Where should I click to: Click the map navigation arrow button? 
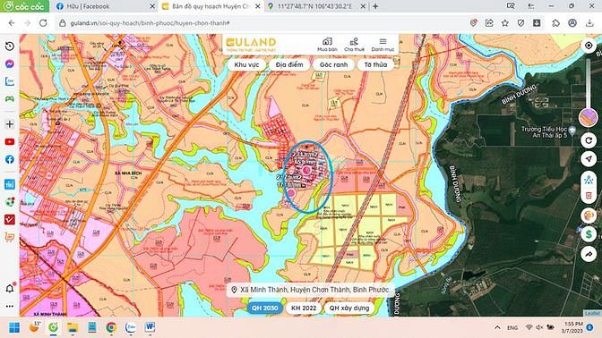coord(589,158)
